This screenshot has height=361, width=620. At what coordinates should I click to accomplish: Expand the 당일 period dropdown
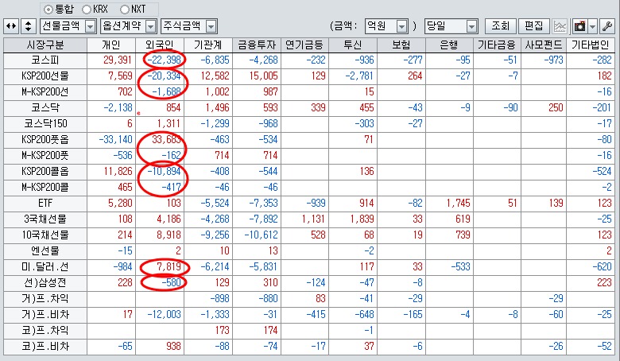[472, 26]
